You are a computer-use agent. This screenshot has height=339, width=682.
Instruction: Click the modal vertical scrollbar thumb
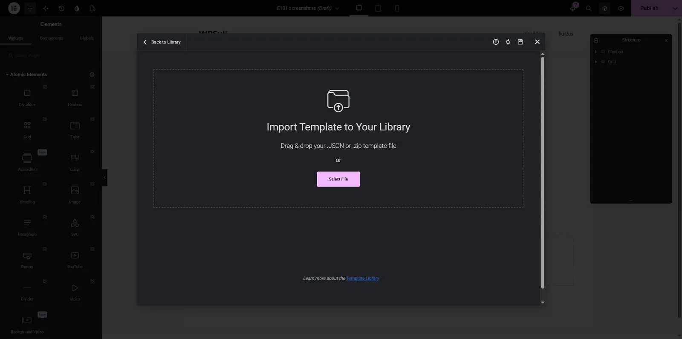pos(543,172)
